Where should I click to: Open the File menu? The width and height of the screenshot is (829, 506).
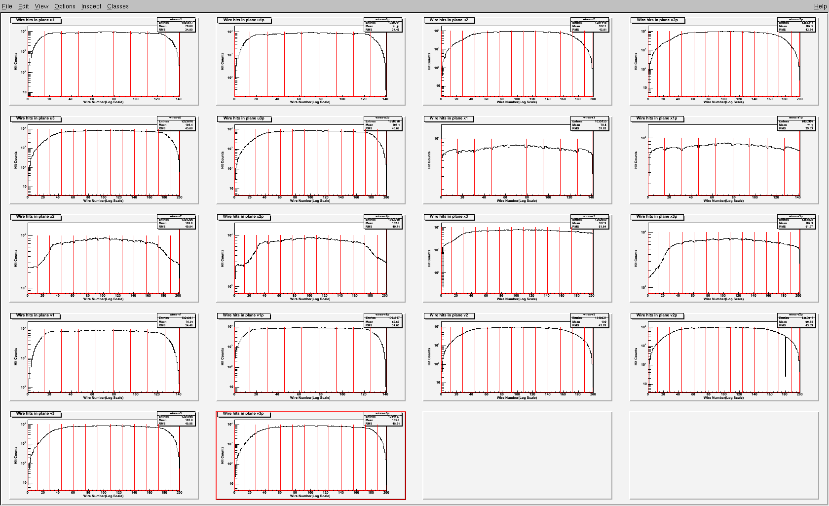pos(7,6)
